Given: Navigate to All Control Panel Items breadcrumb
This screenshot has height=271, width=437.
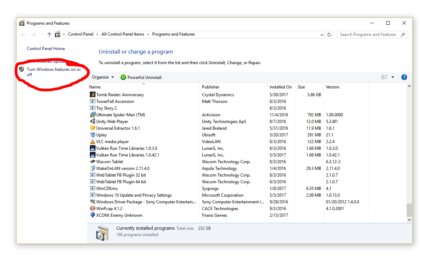Looking at the screenshot, I should click(123, 34).
